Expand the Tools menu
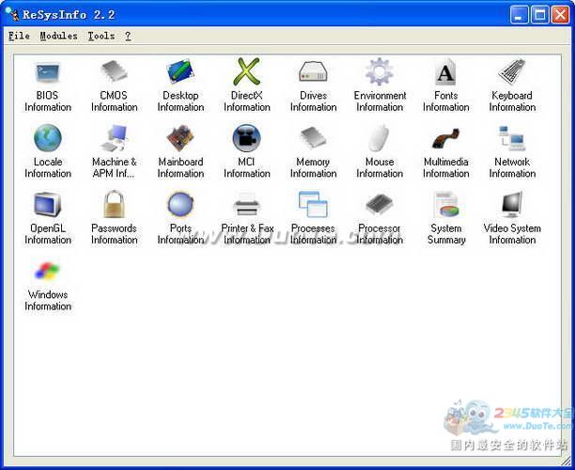Viewport: 575px width, 470px height. tap(101, 36)
